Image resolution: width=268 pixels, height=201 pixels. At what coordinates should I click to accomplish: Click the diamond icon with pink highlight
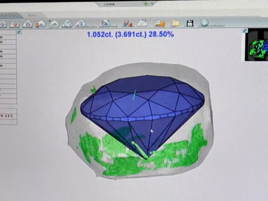point(27,24)
